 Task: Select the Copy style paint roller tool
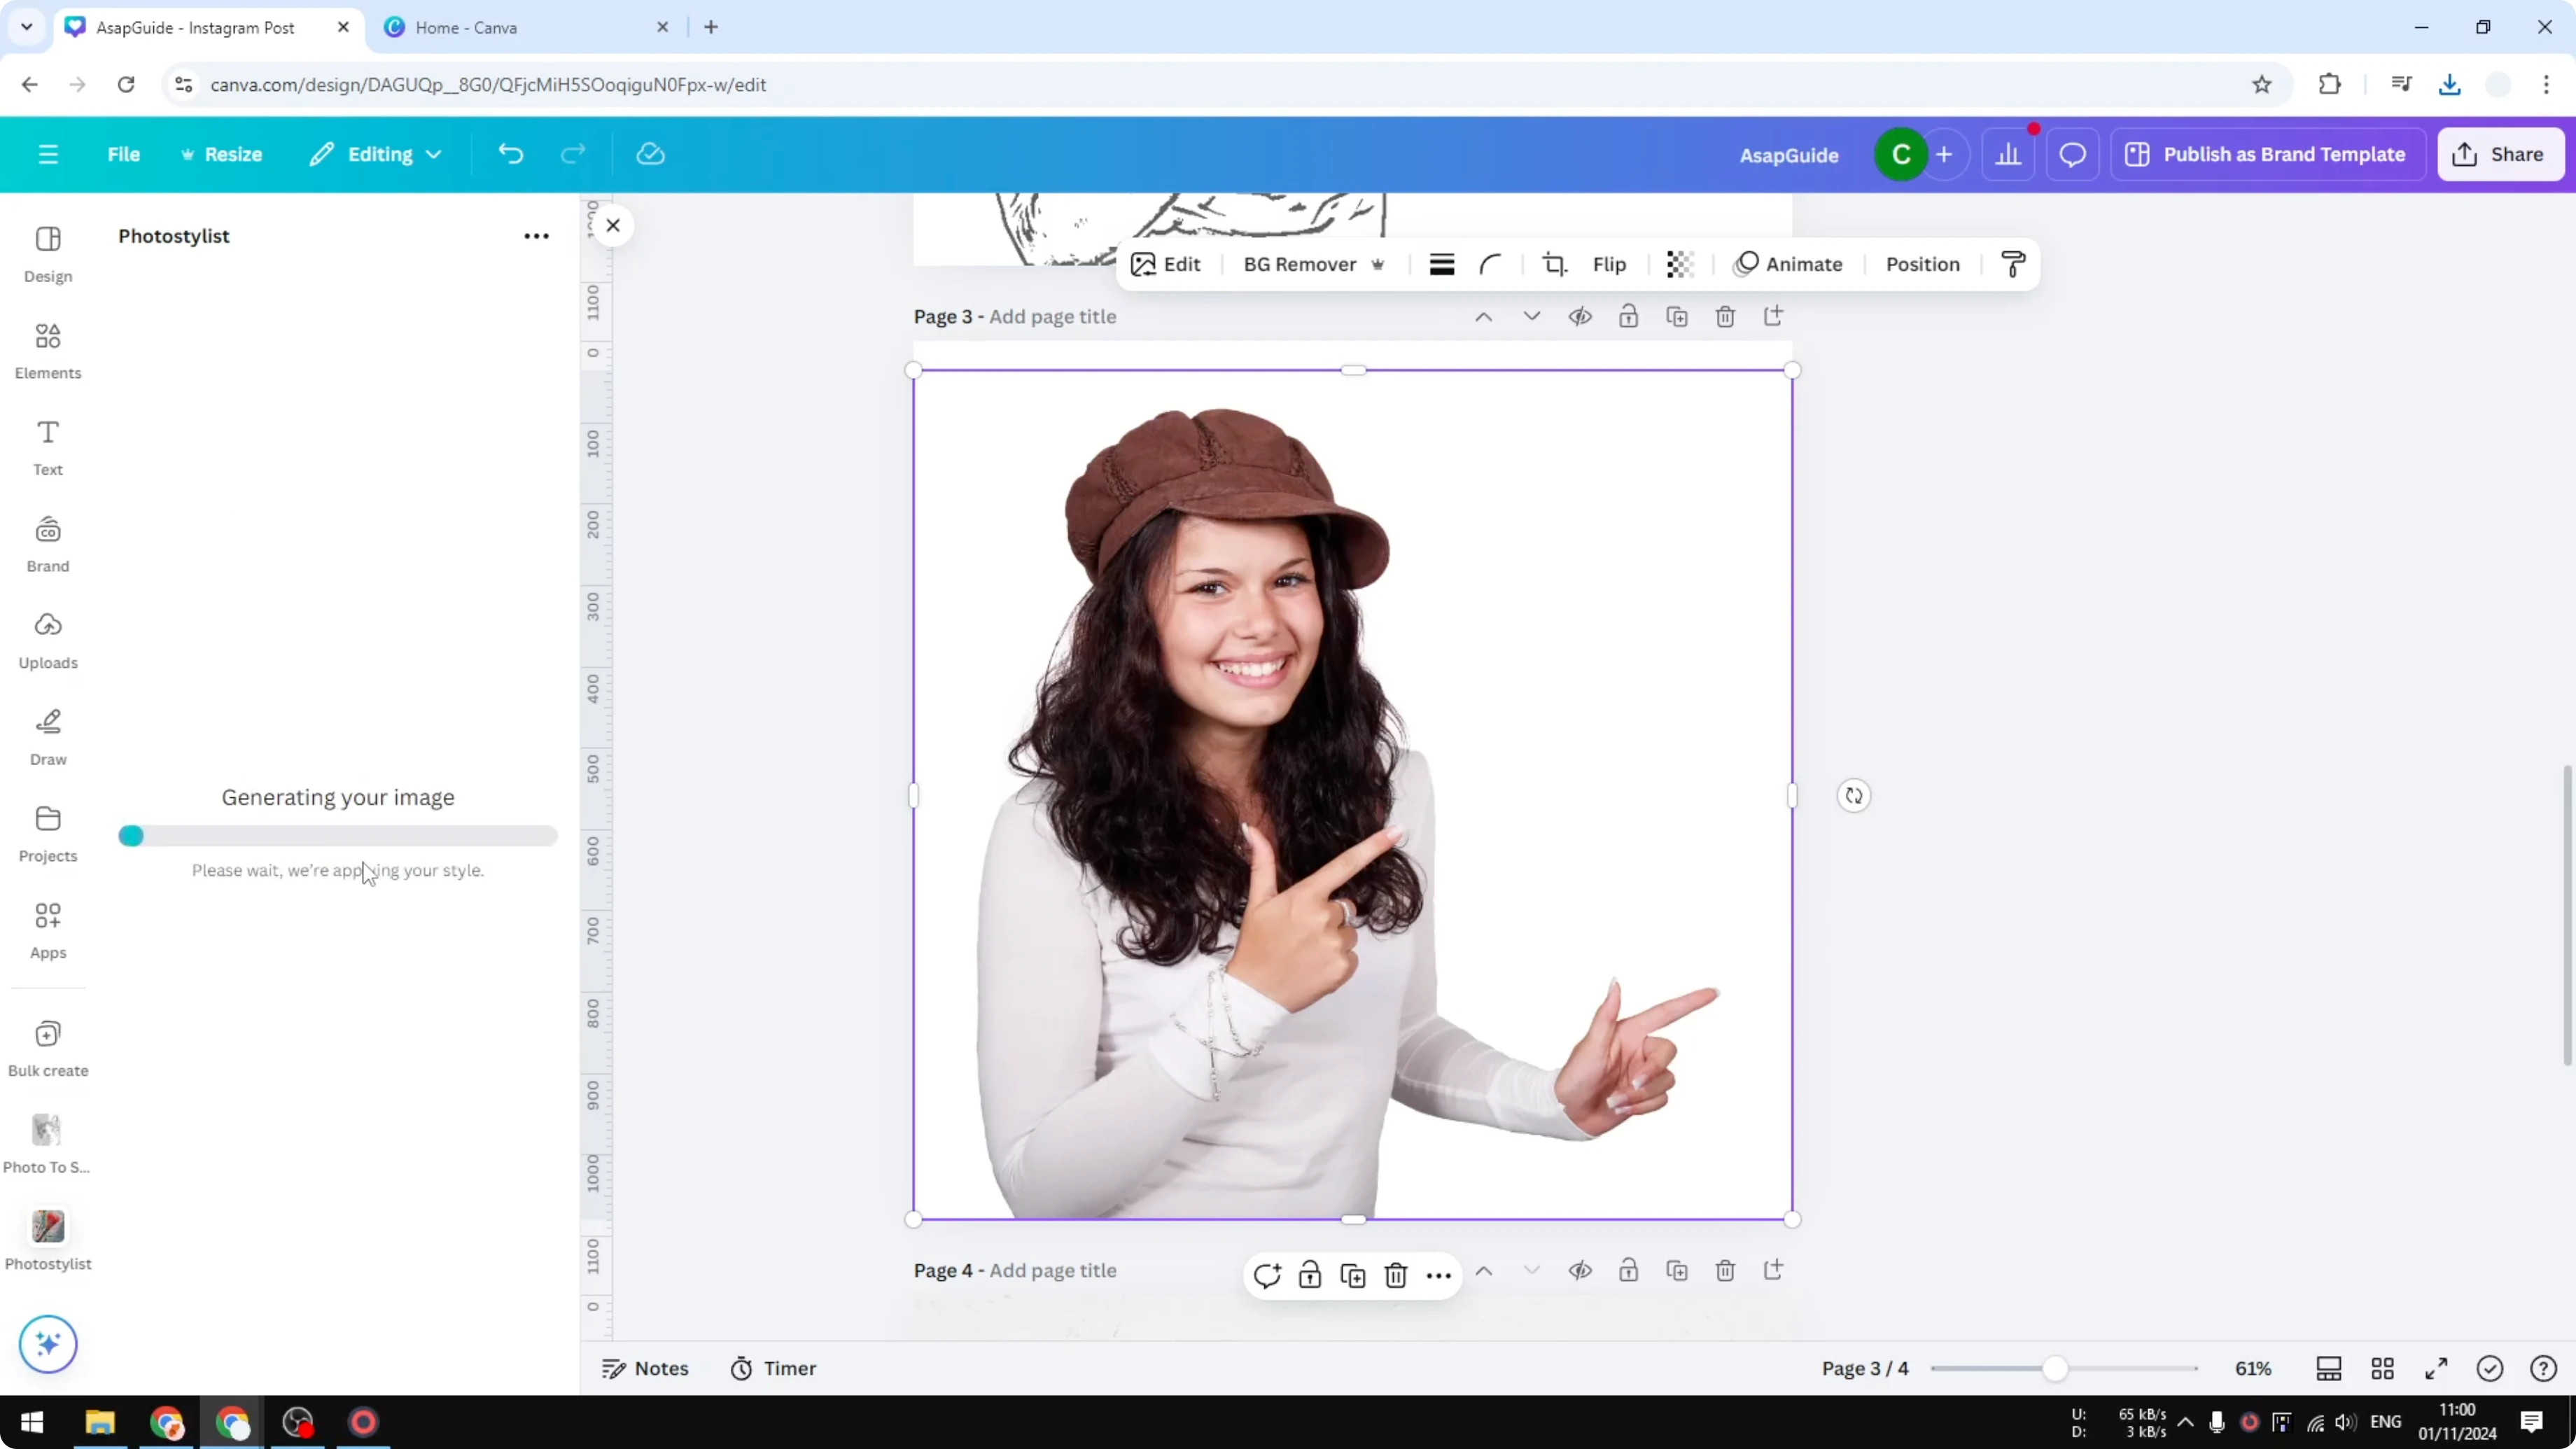pos(2013,264)
